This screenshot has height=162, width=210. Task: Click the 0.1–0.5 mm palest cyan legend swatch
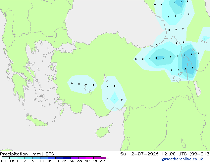pos(6,158)
